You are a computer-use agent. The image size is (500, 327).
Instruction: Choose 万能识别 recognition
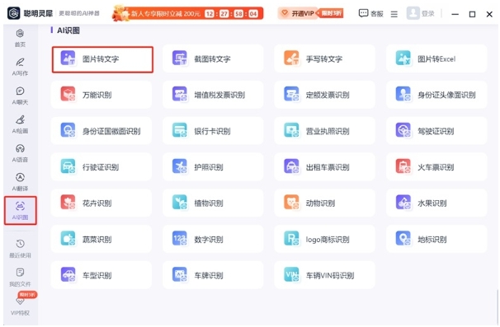[x=101, y=95]
